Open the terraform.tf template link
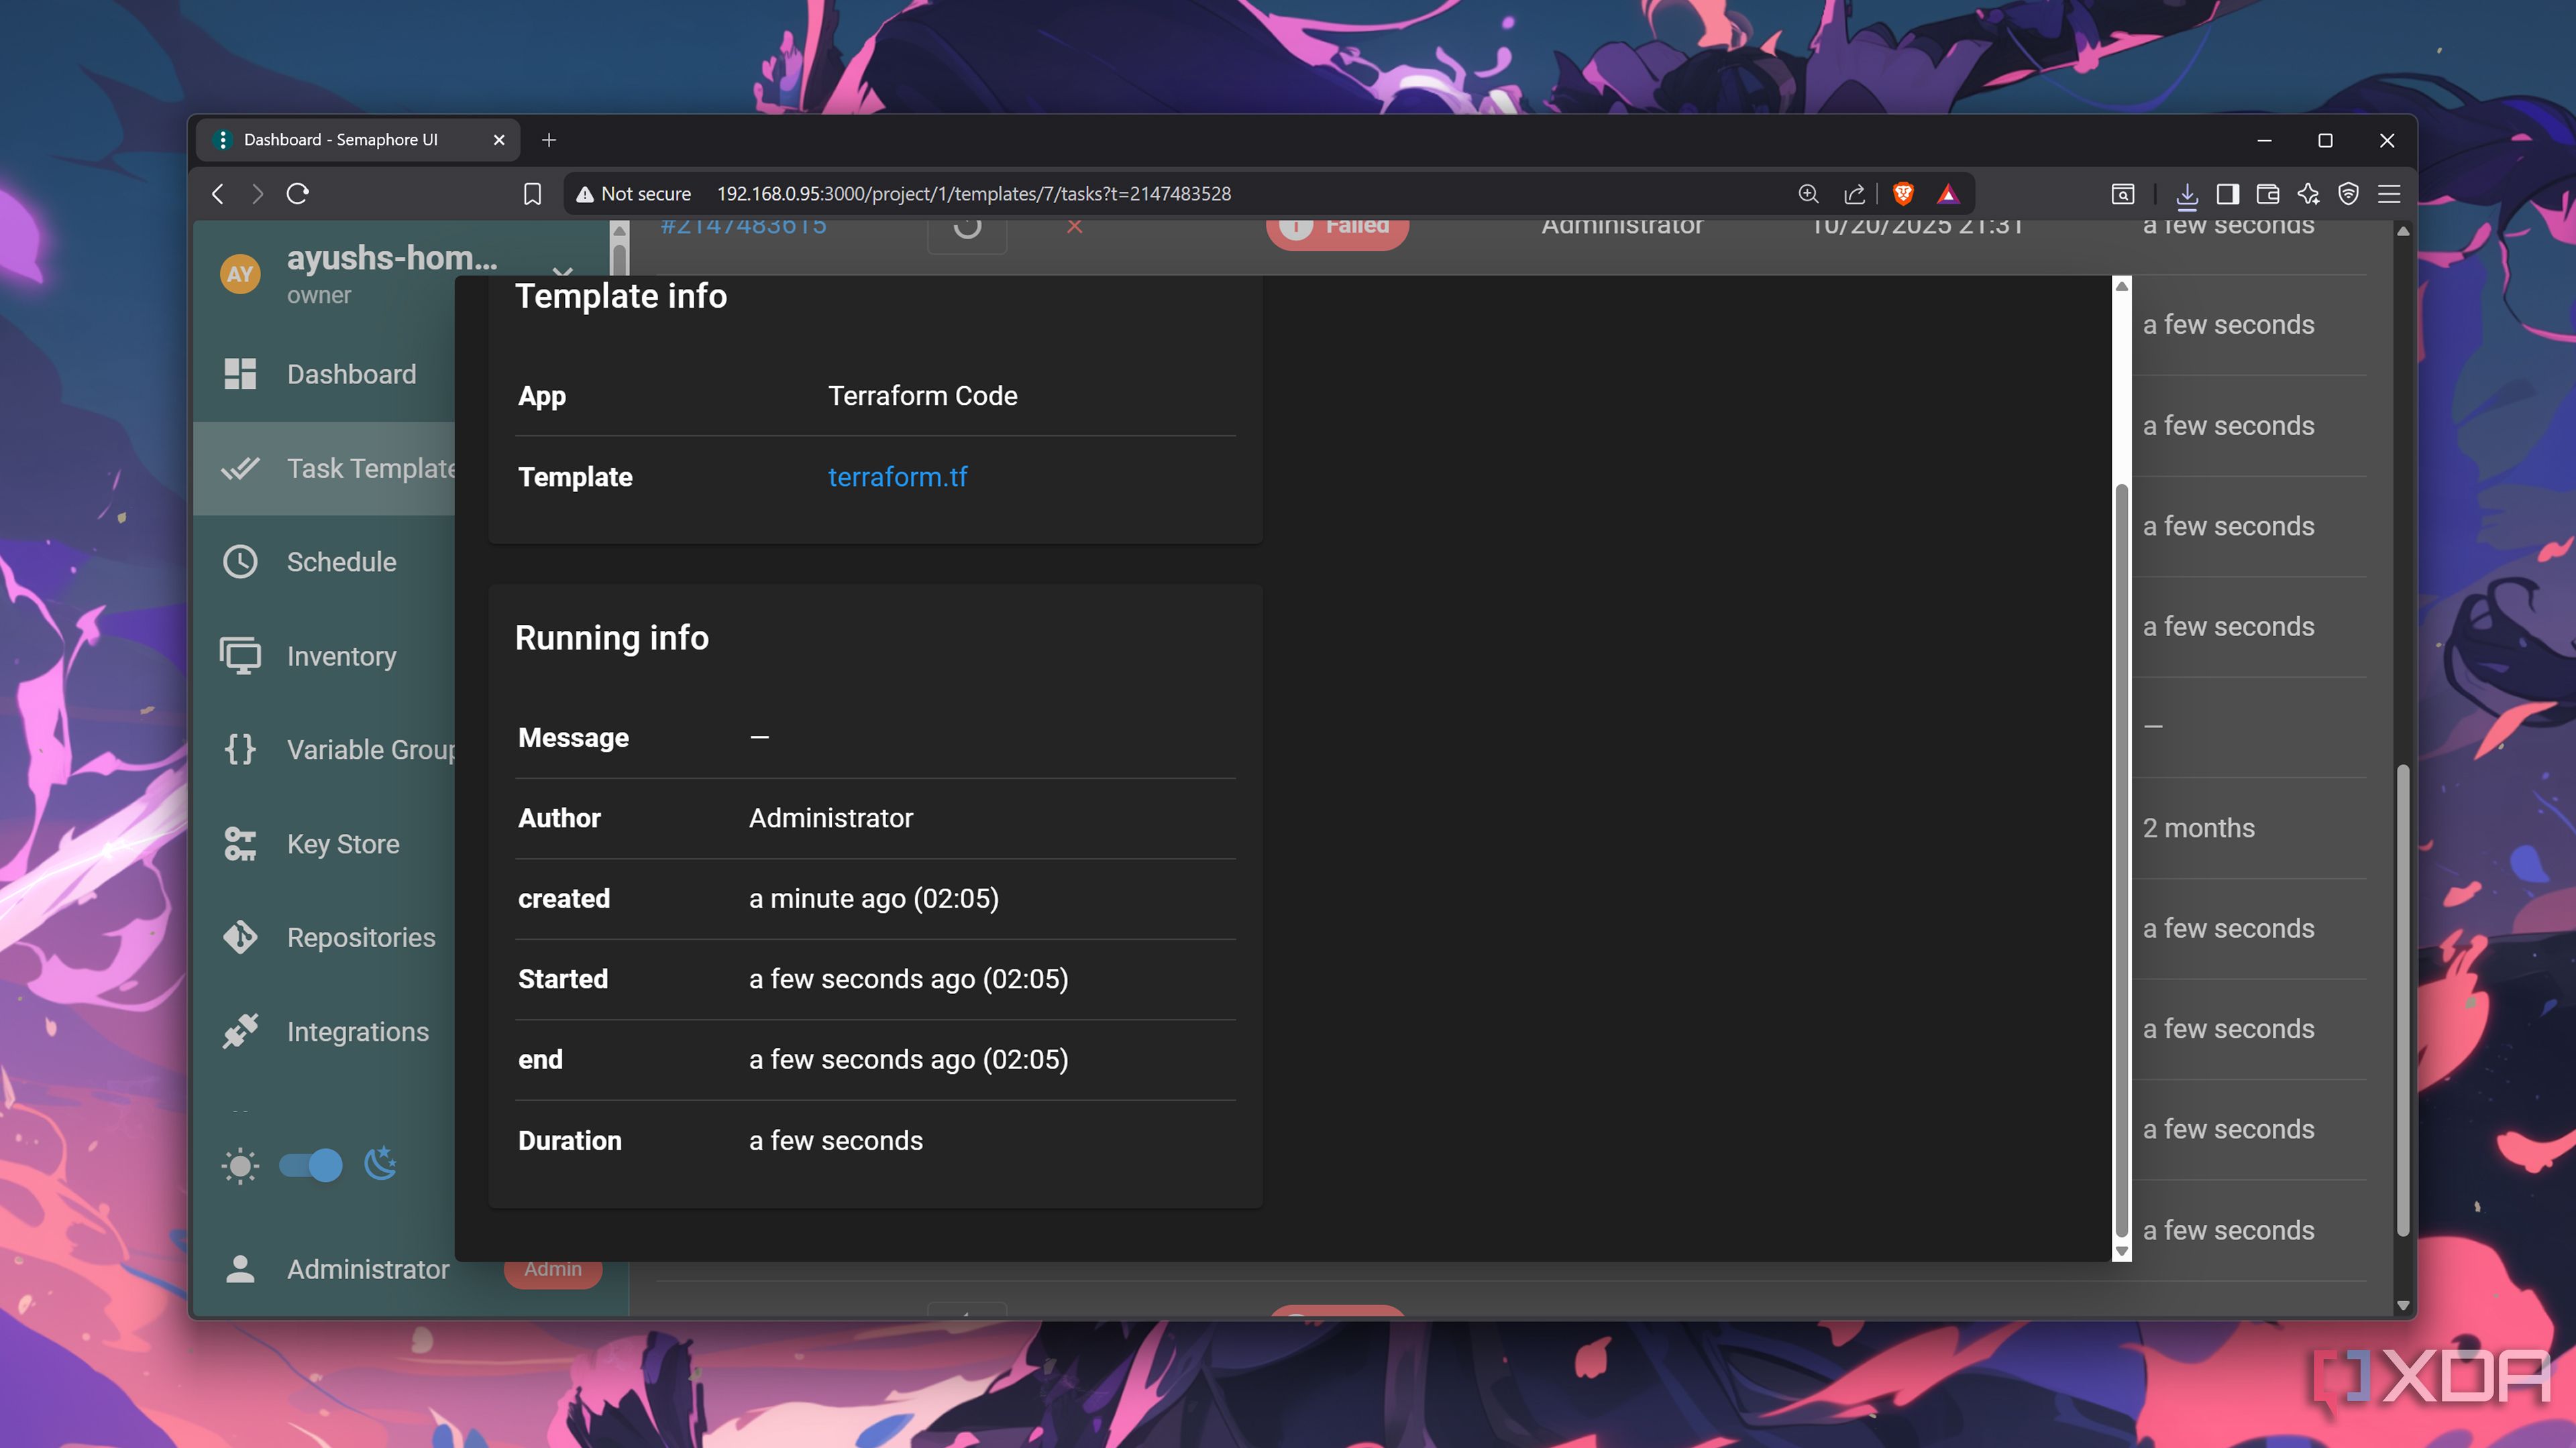This screenshot has width=2576, height=1448. pos(897,477)
